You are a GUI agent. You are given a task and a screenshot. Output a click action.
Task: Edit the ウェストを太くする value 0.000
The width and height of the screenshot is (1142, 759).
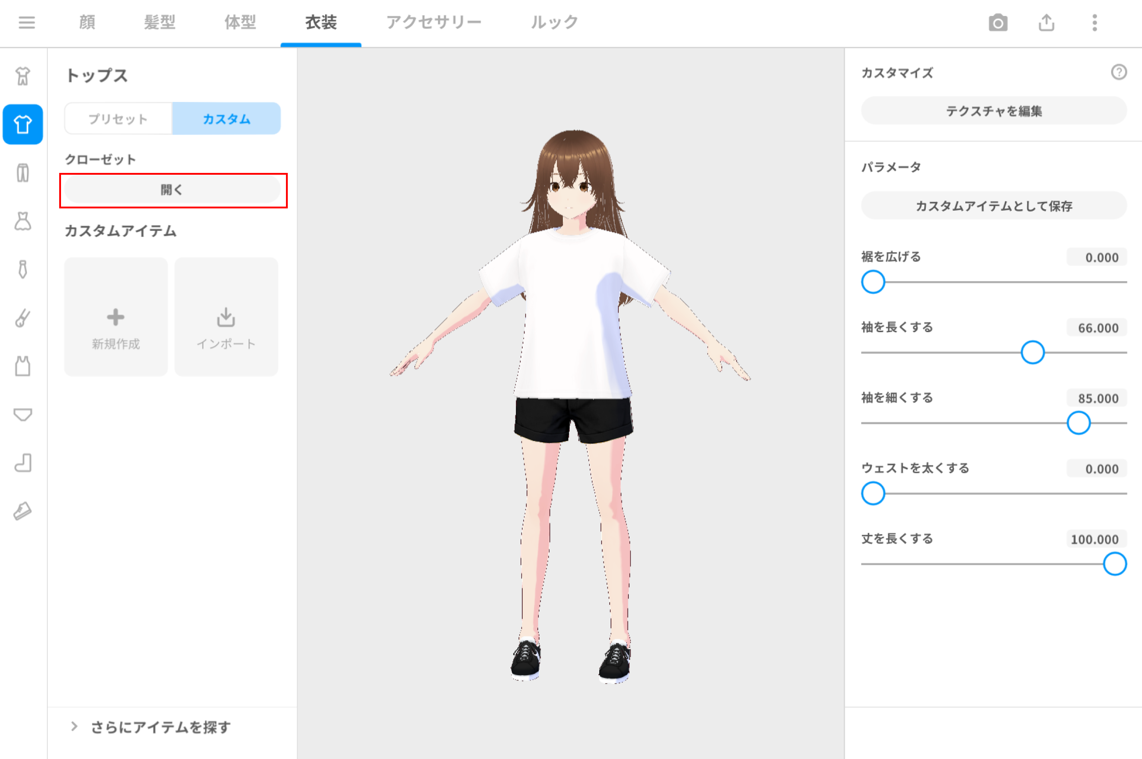1096,469
